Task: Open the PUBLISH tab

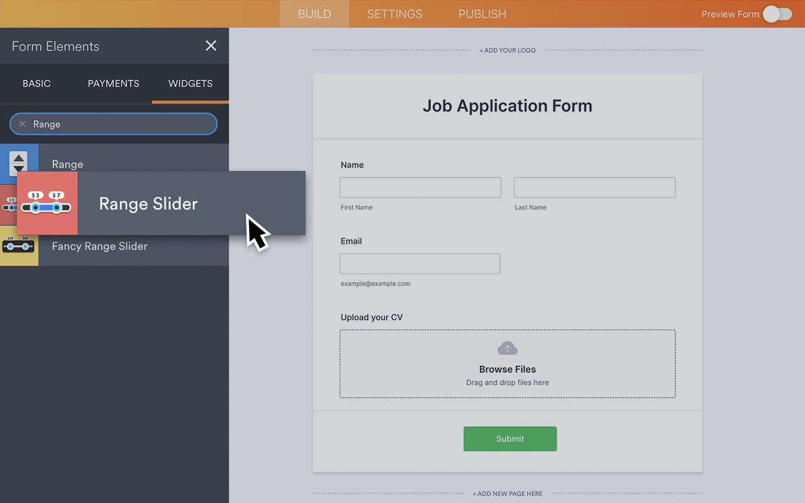Action: coord(482,14)
